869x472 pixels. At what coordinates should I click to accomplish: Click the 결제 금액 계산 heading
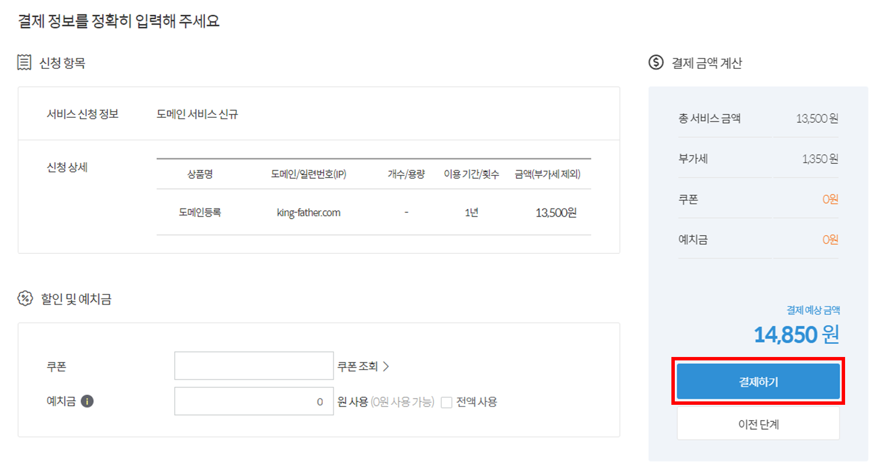point(707,63)
